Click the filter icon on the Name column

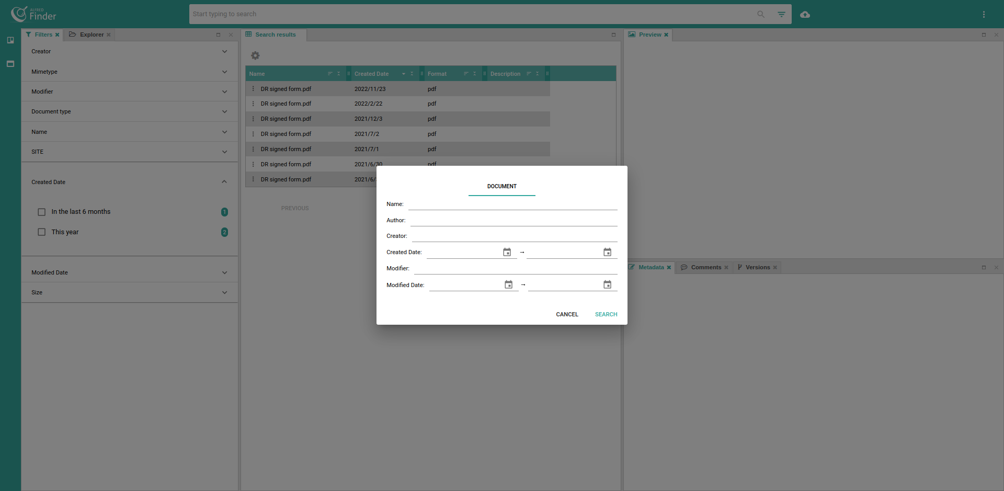click(330, 73)
